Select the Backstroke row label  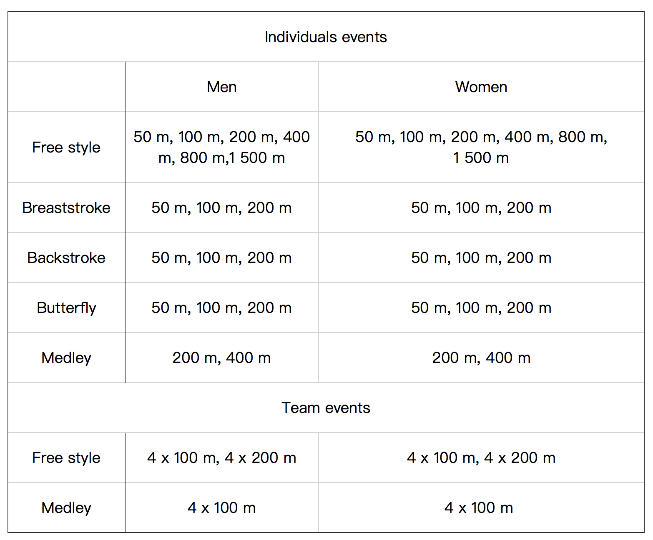click(67, 258)
